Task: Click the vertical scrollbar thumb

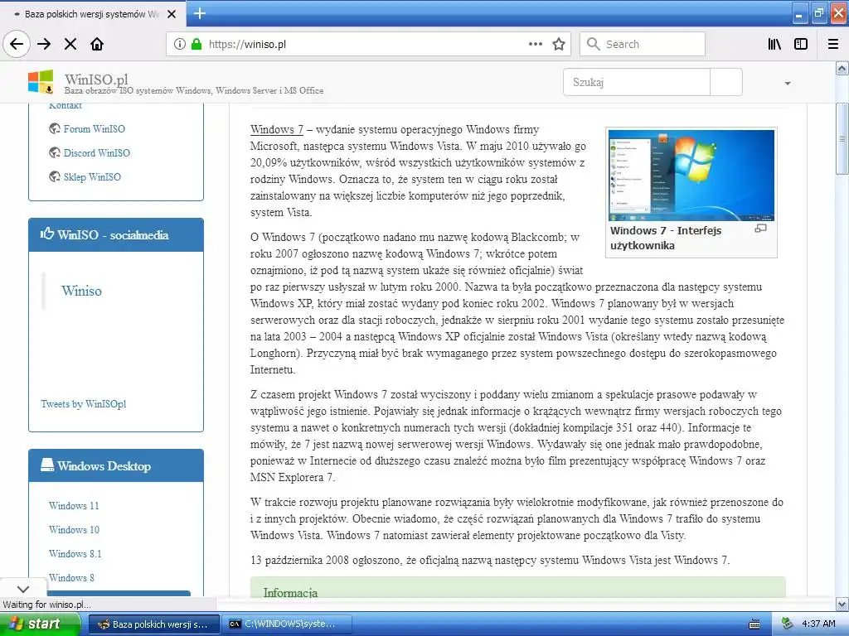Action: 842,138
